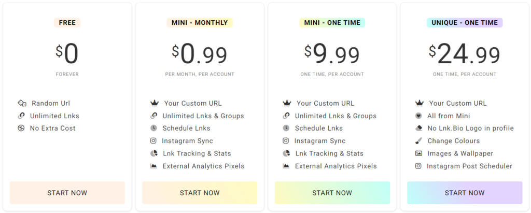The height and width of the screenshot is (213, 531).
Task: Click the No Extra Cost dollar icon
Action: [x=21, y=128]
